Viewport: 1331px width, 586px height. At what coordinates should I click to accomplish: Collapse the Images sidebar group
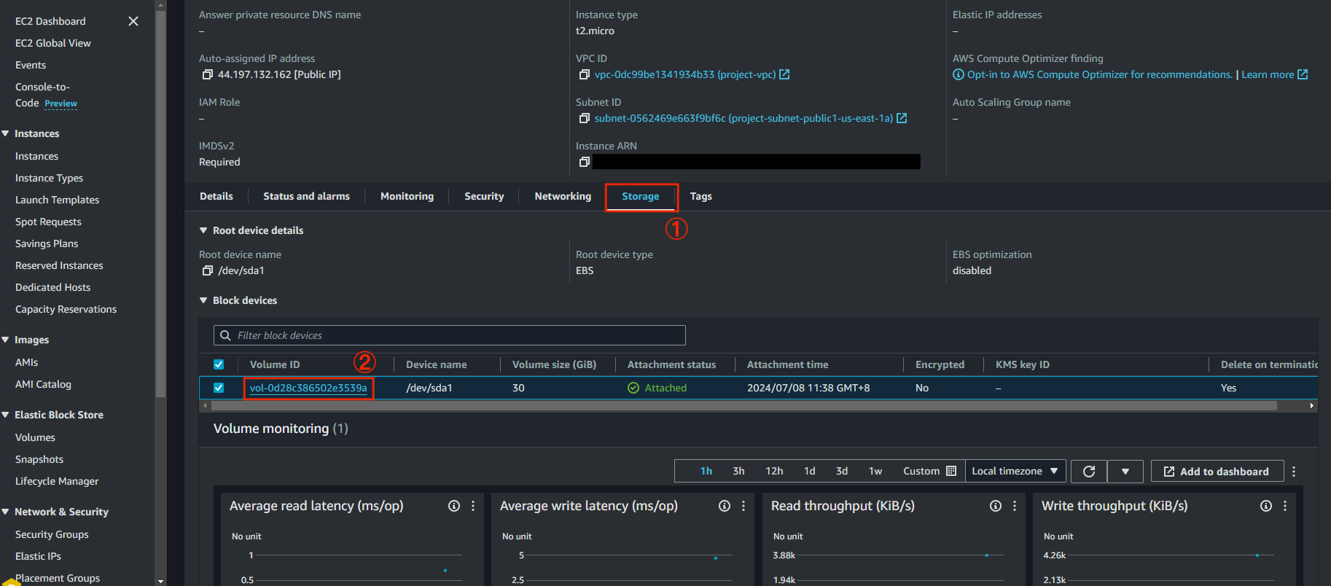[5, 340]
